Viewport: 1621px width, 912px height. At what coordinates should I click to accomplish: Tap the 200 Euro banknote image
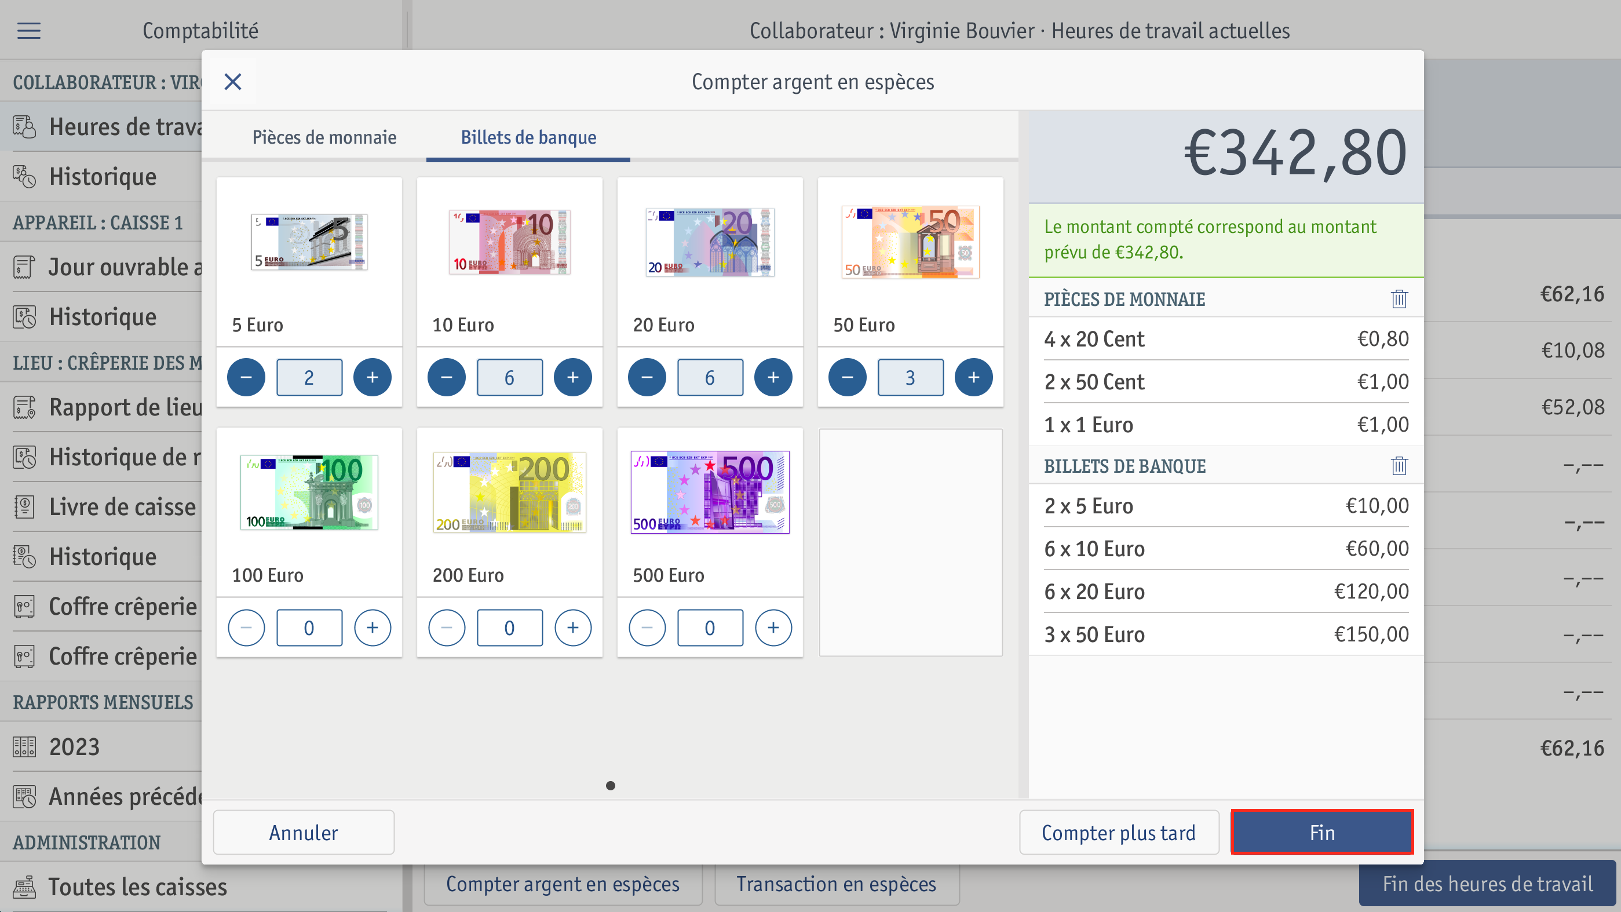pyautogui.click(x=510, y=492)
